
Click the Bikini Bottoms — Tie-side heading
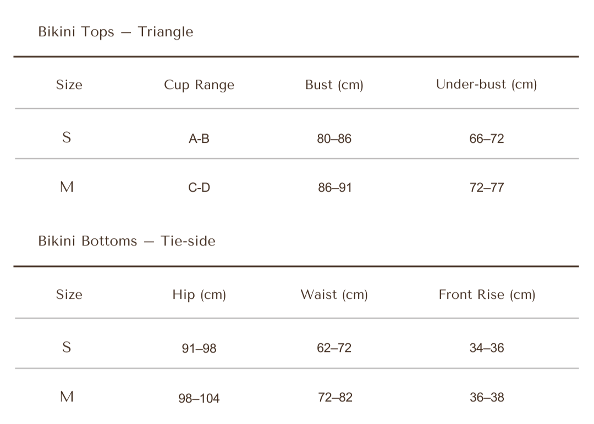coord(127,241)
